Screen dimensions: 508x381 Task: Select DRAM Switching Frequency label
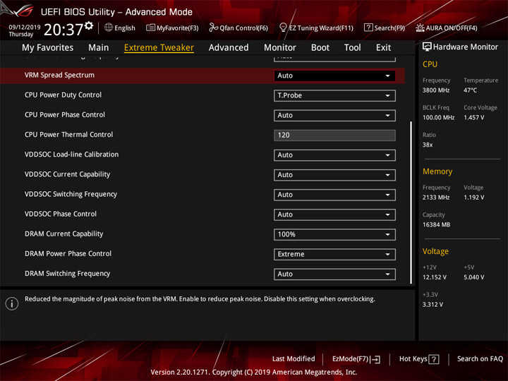(68, 274)
